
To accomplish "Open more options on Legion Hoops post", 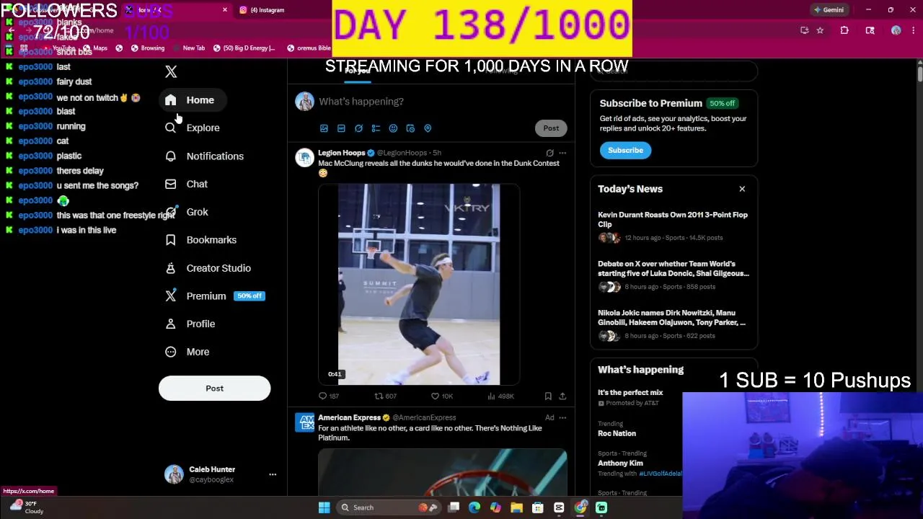I will pyautogui.click(x=562, y=153).
